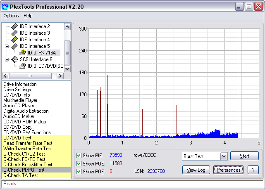Click the PlexTools title bar app icon
This screenshot has width=265, height=189.
[x=5, y=7]
